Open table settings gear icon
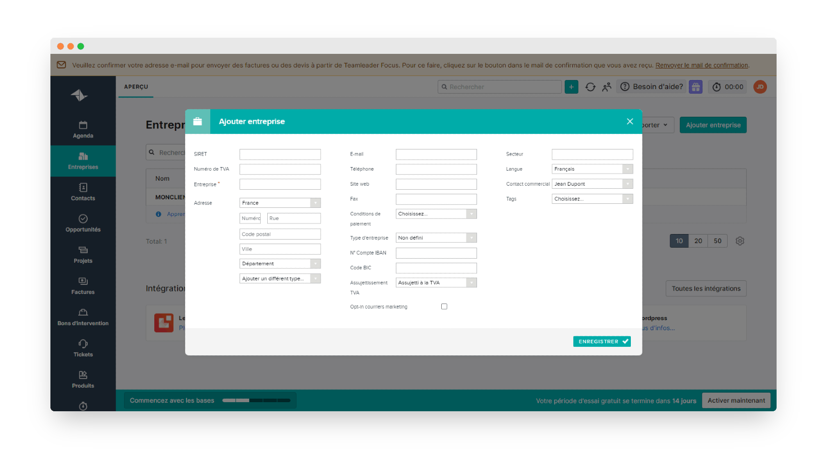Viewport: 827px width, 449px height. (x=740, y=241)
